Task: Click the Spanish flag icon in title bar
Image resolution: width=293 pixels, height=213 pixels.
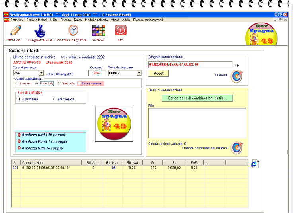Action: coord(6,15)
